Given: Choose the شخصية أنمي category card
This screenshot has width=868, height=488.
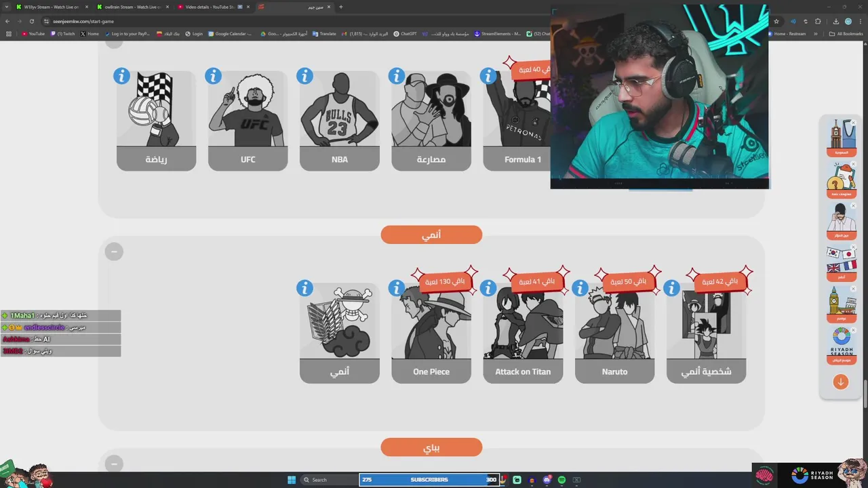Looking at the screenshot, I should (x=706, y=333).
